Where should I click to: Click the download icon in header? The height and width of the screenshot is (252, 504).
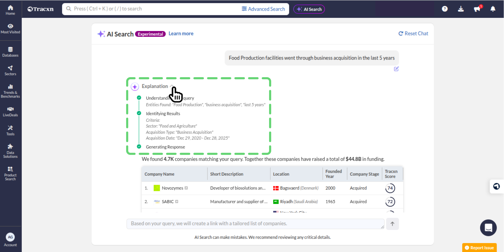click(x=461, y=9)
